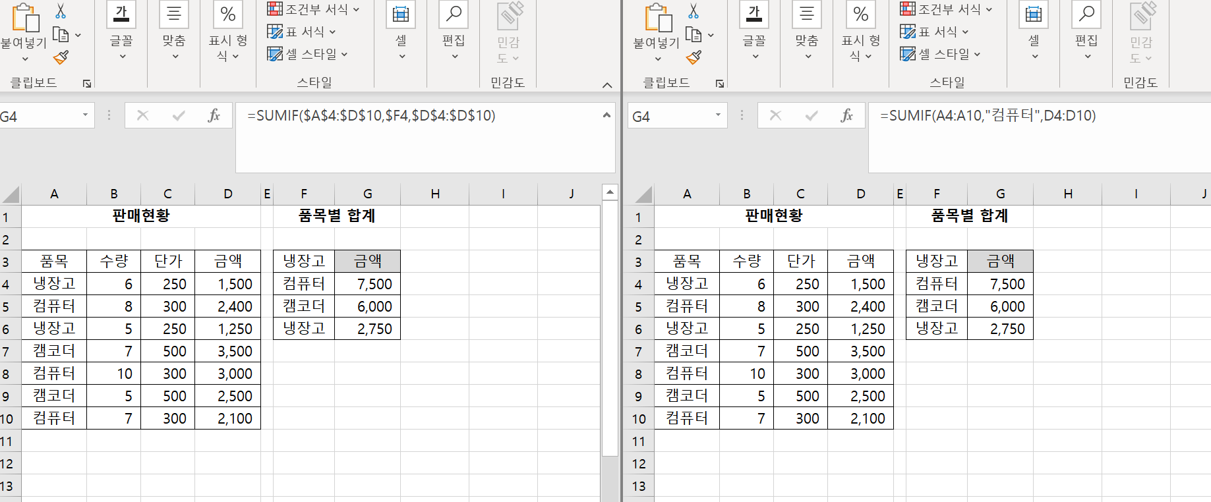Click the Cut scissors icon in left window
This screenshot has width=1211, height=502.
(61, 11)
